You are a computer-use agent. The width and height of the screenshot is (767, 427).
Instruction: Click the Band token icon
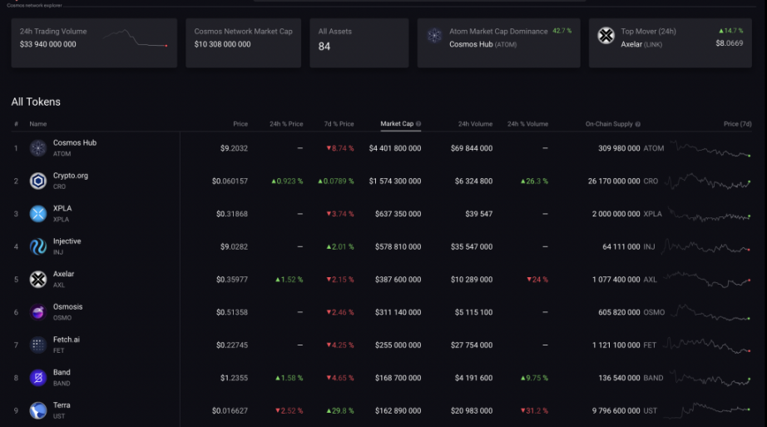[x=38, y=378]
